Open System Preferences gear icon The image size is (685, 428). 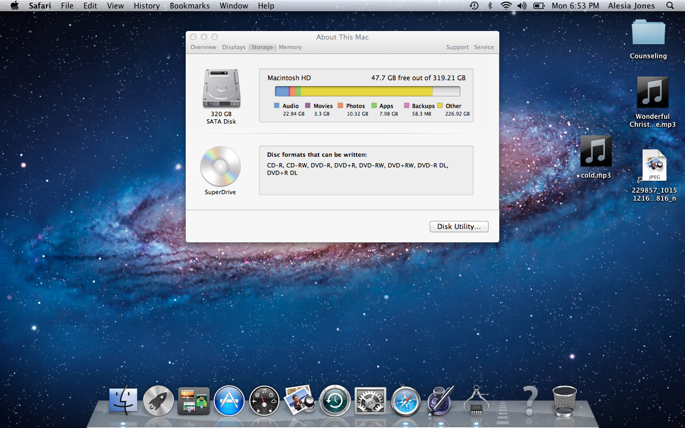(370, 401)
